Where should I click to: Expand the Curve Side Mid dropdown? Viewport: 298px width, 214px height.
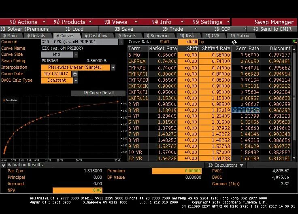(x=76, y=55)
